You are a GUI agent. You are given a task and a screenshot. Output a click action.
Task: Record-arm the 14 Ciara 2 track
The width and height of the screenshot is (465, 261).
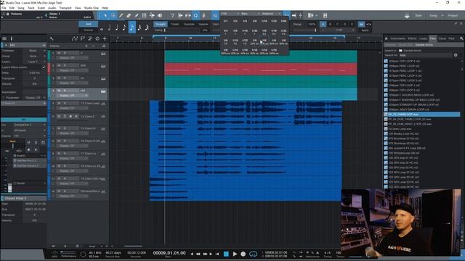(x=70, y=117)
